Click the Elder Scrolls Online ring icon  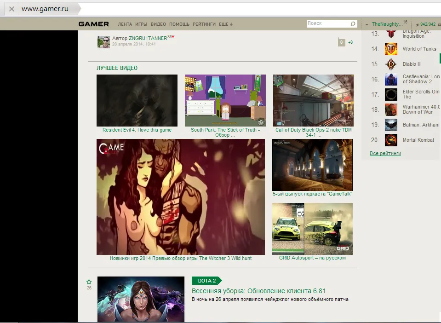pyautogui.click(x=391, y=94)
